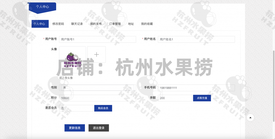Click the 点我充值 recharge button
Image resolution: width=275 pixels, height=139 pixels.
click(202, 98)
